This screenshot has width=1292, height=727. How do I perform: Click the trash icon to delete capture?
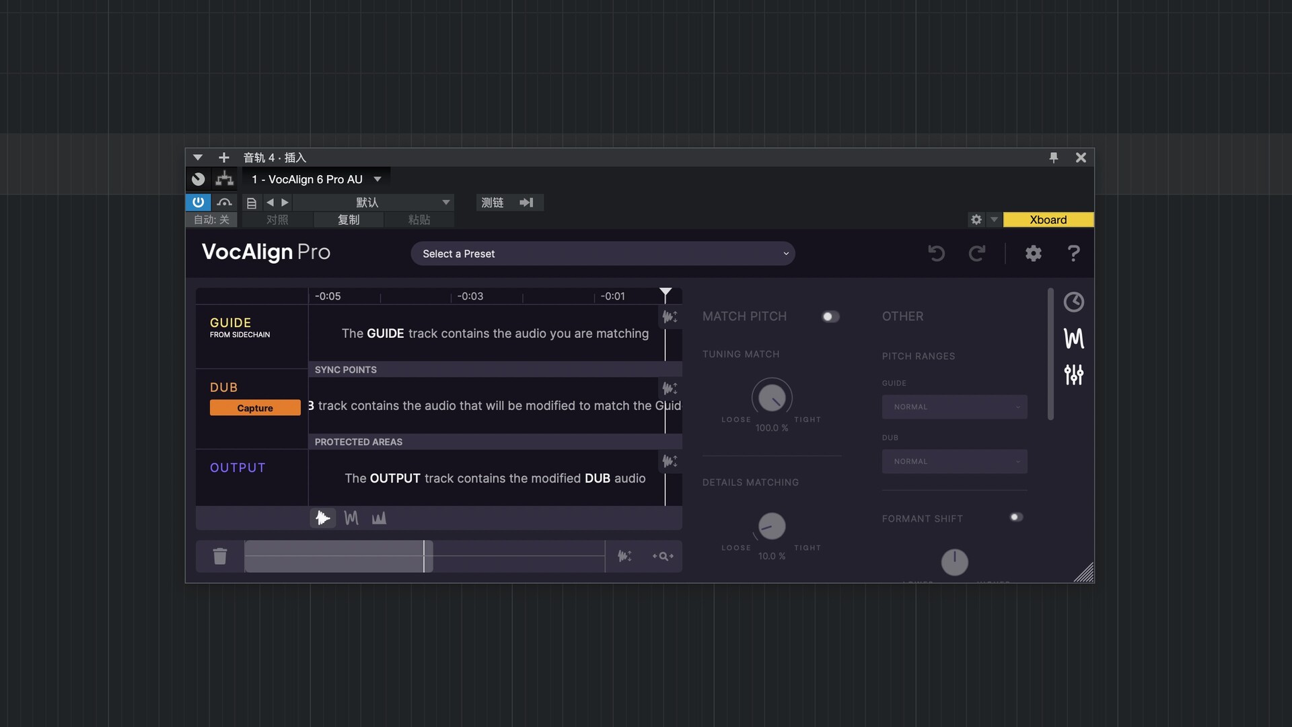(220, 556)
